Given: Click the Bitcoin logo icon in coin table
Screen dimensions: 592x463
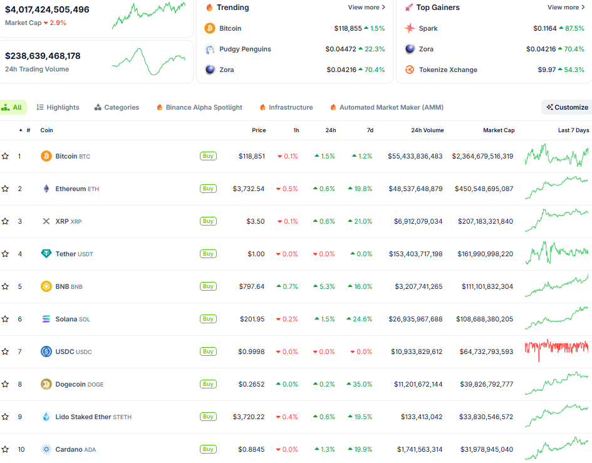Looking at the screenshot, I should point(46,156).
